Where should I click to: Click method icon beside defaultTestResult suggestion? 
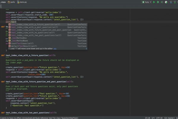(x=10, y=46)
